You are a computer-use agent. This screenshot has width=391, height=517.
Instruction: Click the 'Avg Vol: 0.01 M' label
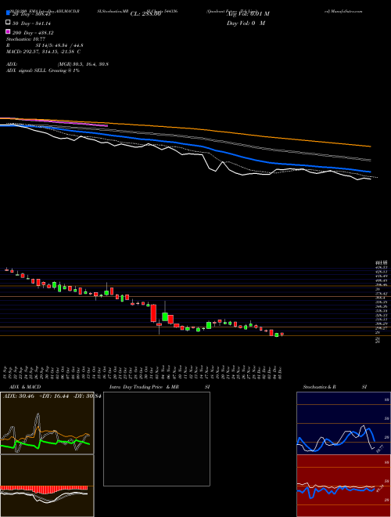[248, 14]
